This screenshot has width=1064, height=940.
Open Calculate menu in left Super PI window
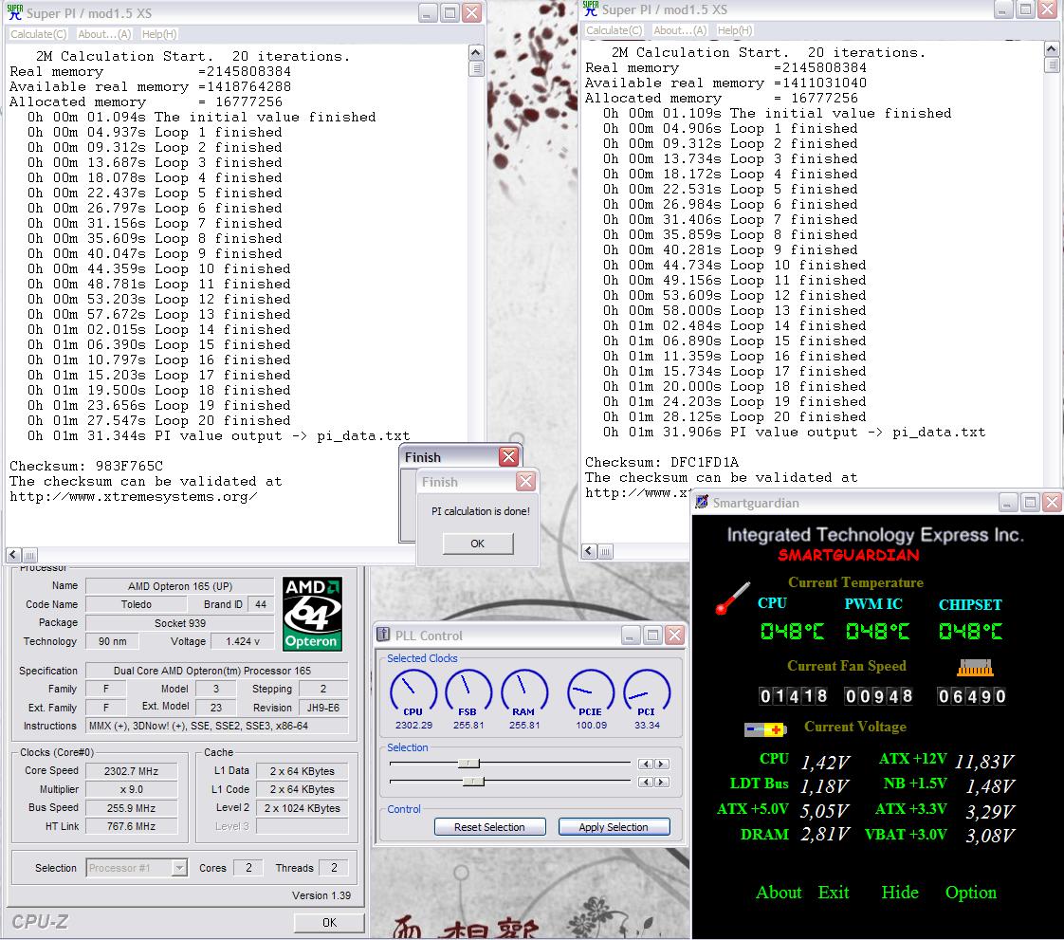pos(39,34)
